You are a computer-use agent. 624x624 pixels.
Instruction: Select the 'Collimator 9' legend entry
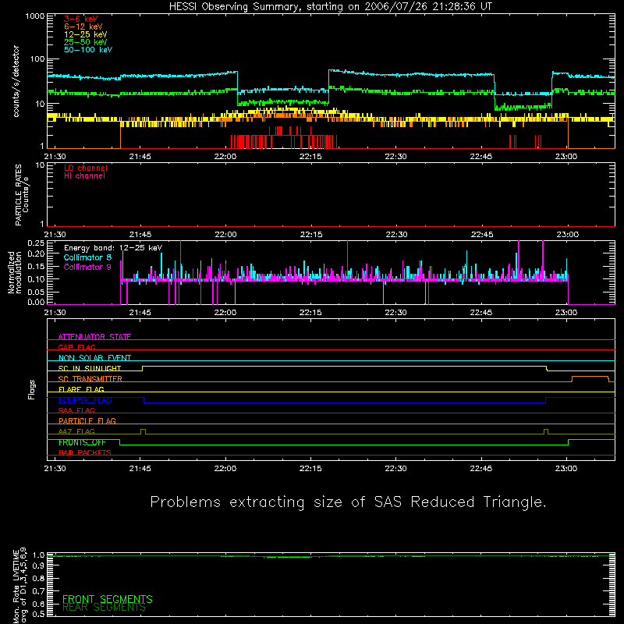point(87,267)
